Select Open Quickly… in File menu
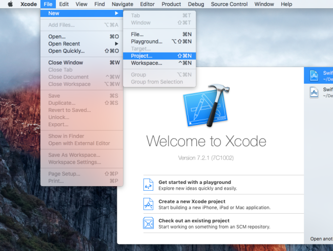This screenshot has height=251, width=333. click(x=82, y=51)
